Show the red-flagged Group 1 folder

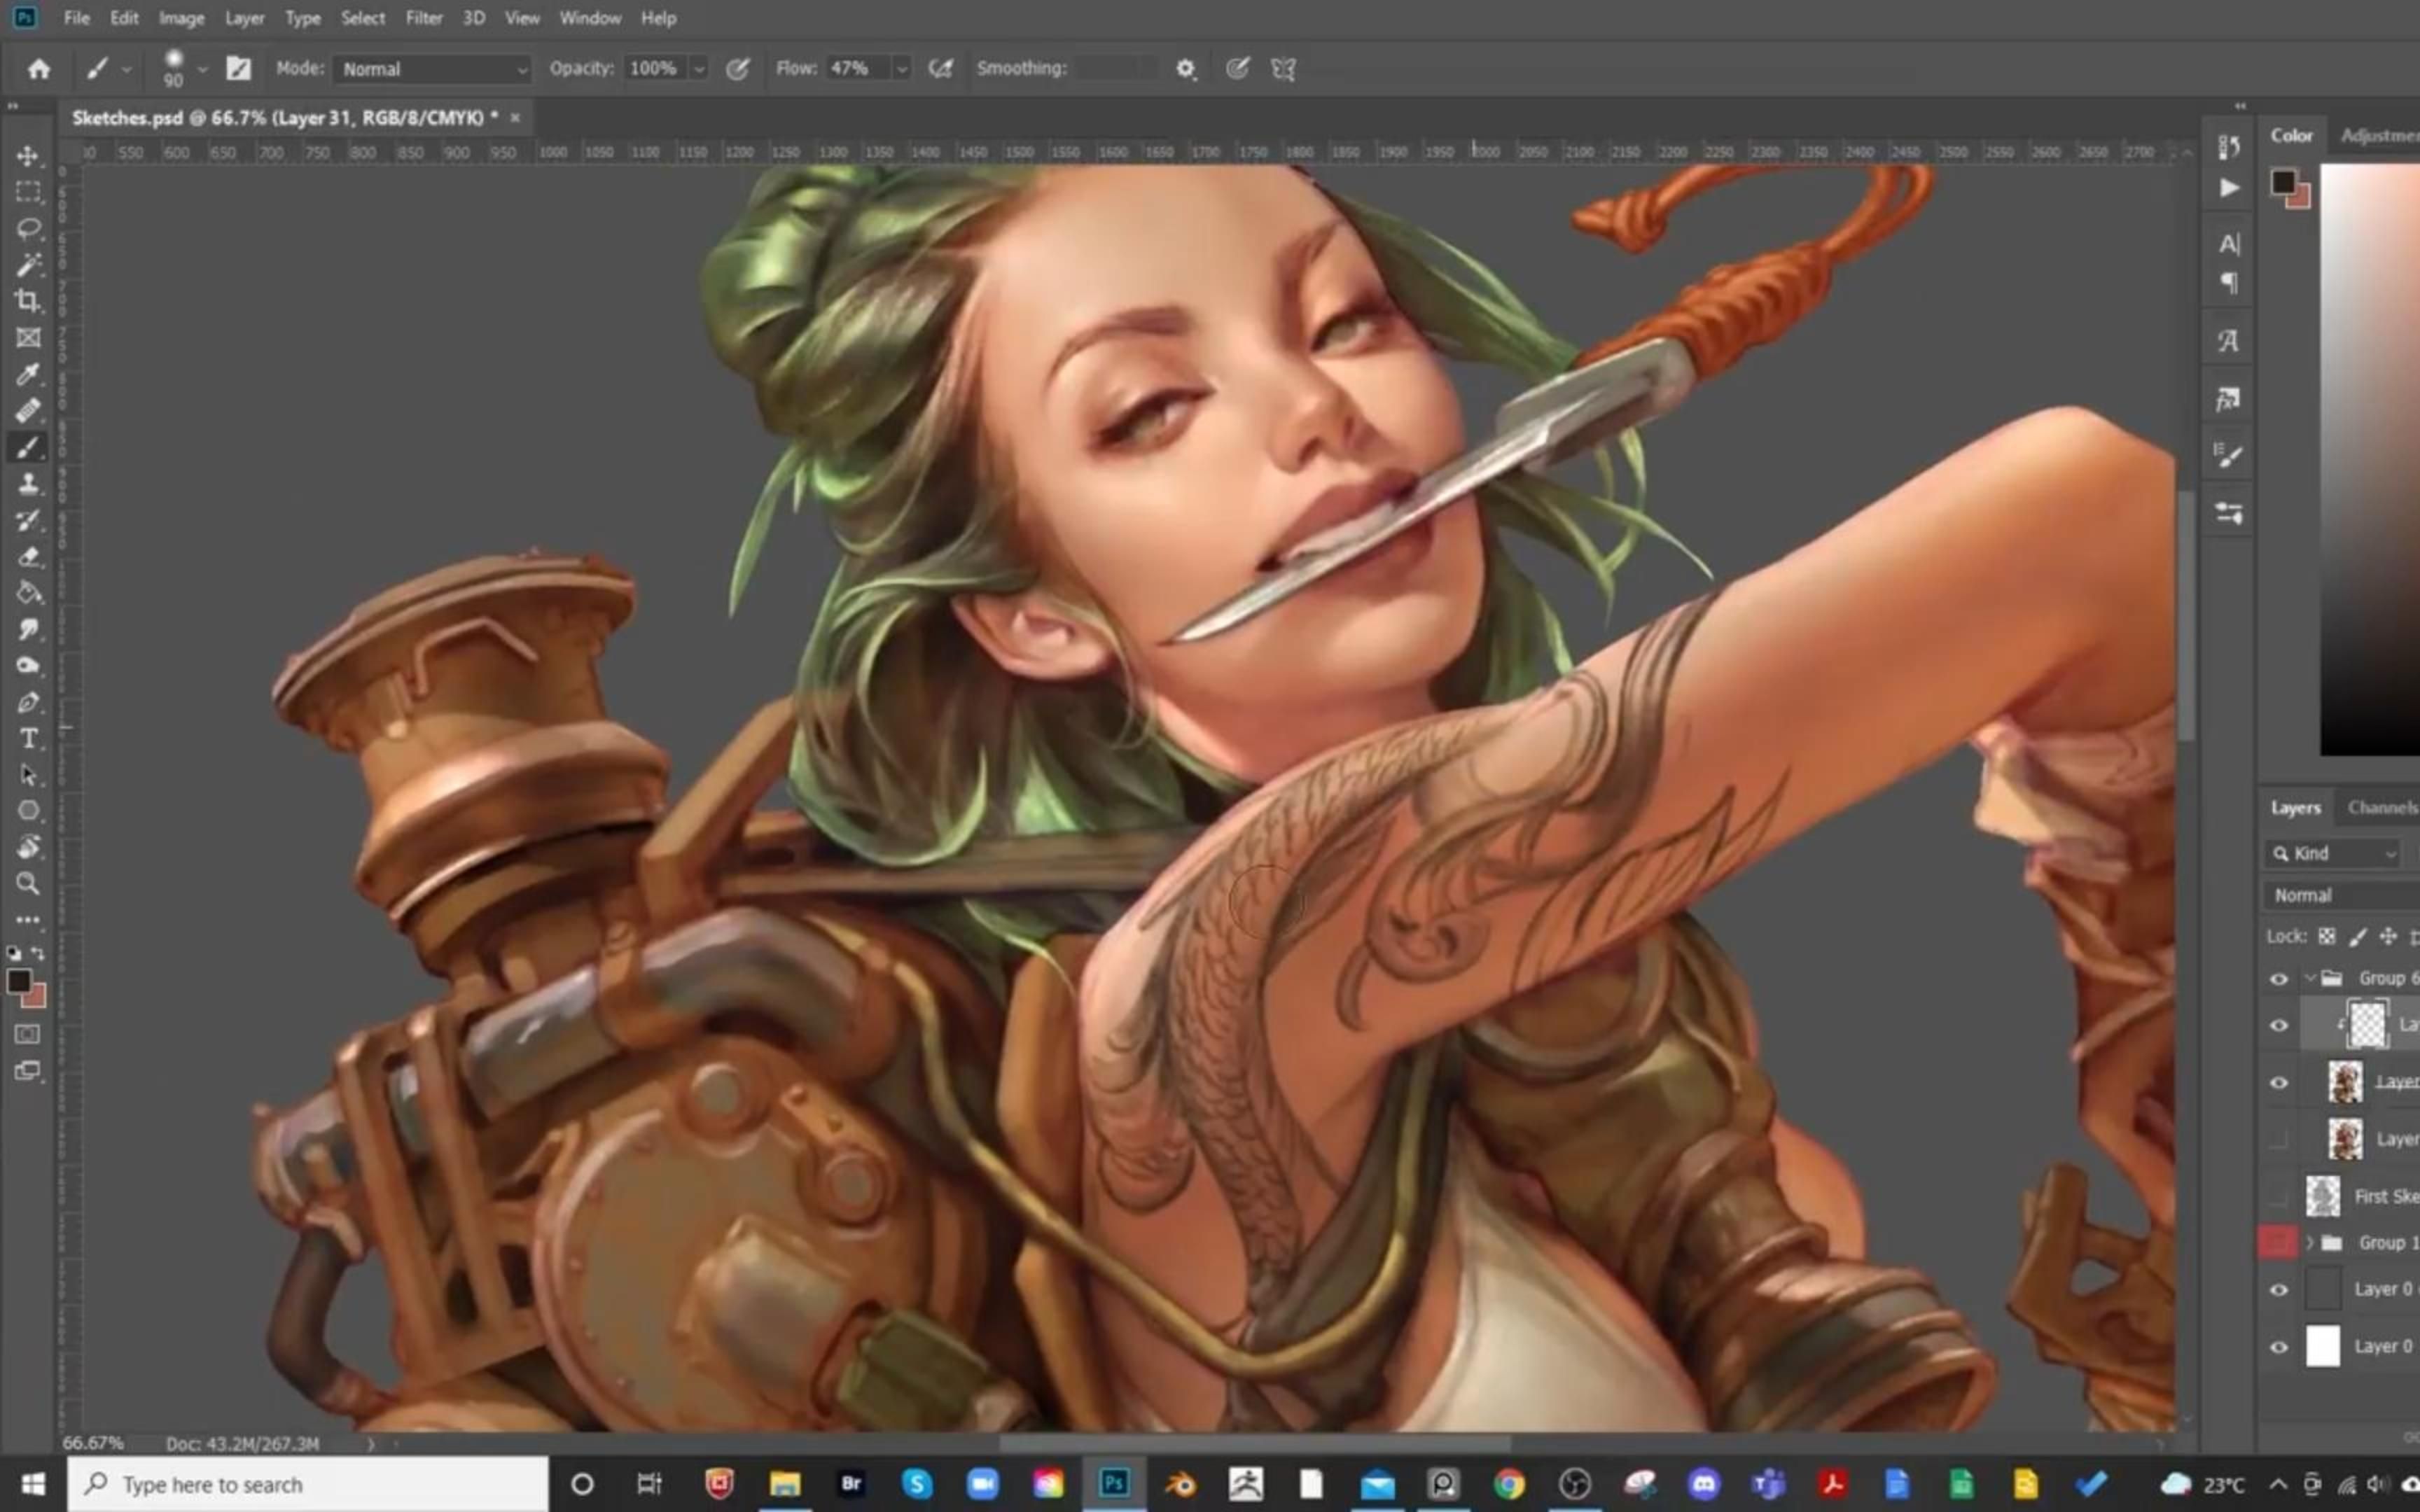coord(2279,1243)
